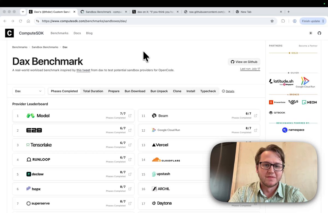Select the Total Duration segment
The height and width of the screenshot is (213, 328).
(x=93, y=91)
